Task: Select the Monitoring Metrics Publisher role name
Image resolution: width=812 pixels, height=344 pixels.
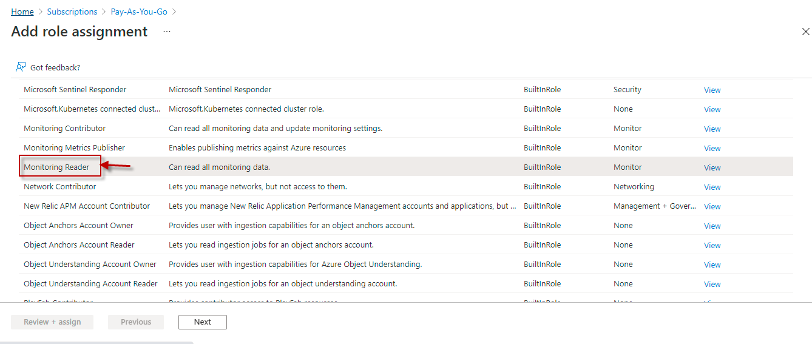Action: pos(74,147)
